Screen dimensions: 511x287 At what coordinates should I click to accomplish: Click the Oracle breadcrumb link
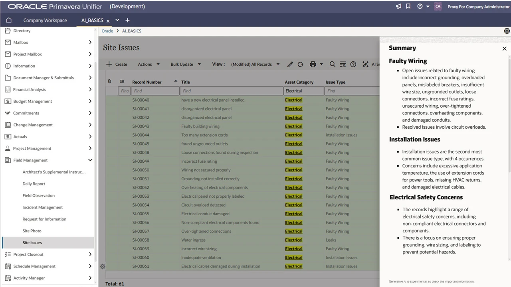click(x=107, y=31)
